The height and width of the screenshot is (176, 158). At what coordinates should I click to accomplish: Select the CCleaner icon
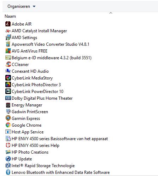(x=8, y=65)
